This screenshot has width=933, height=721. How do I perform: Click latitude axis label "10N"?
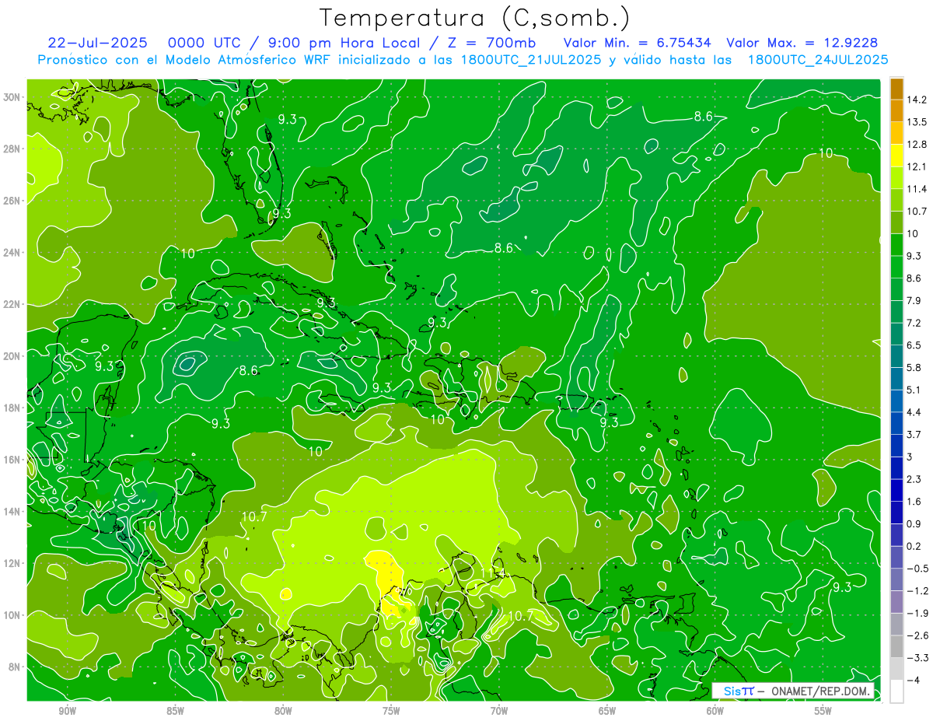12,615
